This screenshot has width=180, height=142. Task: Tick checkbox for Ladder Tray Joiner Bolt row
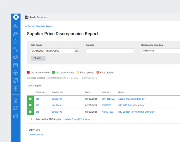(x=30, y=99)
